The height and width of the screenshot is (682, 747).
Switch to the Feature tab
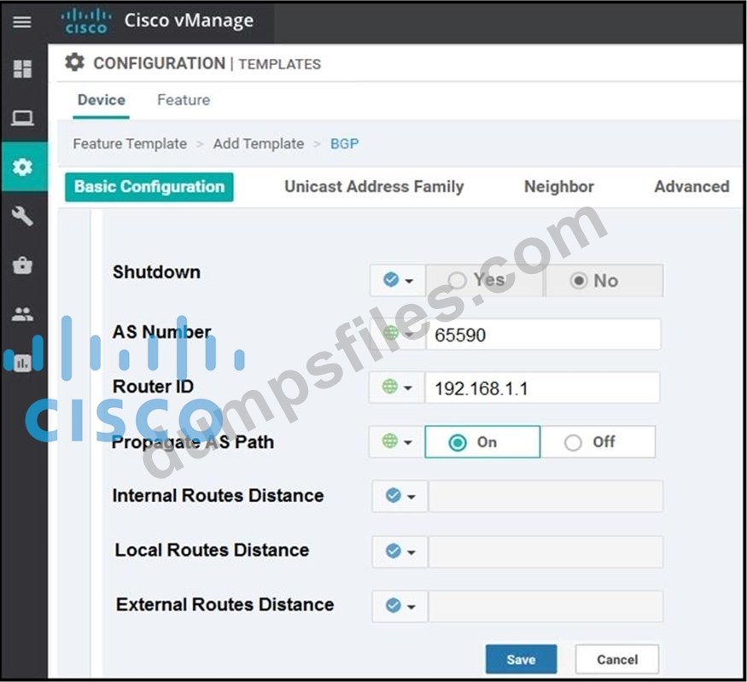coord(183,100)
